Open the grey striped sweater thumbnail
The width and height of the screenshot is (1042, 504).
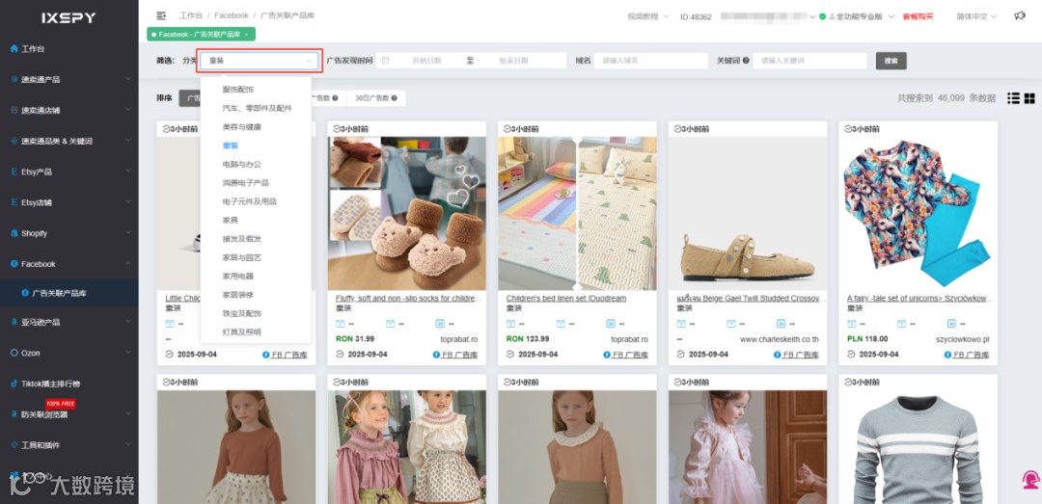pos(918,447)
